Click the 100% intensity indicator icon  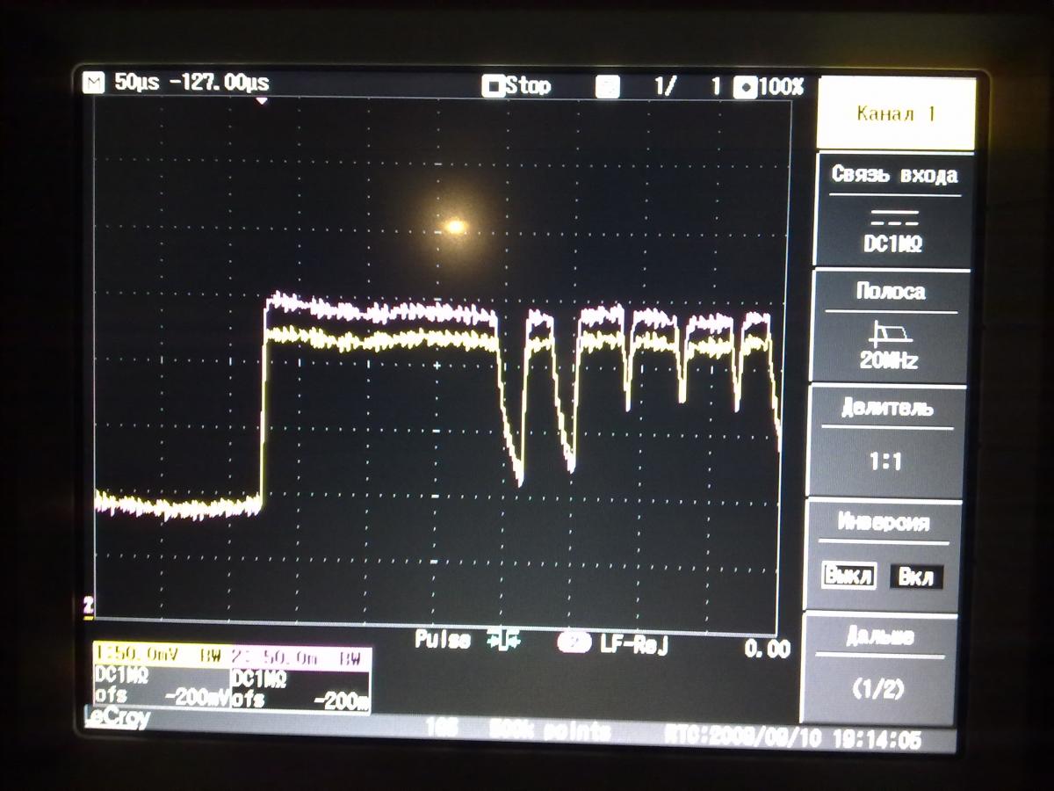click(746, 87)
